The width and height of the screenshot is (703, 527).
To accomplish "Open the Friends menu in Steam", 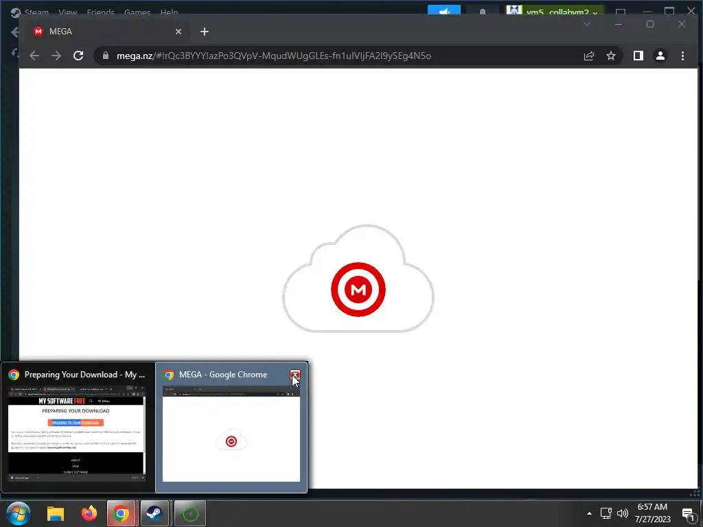I will click(100, 12).
